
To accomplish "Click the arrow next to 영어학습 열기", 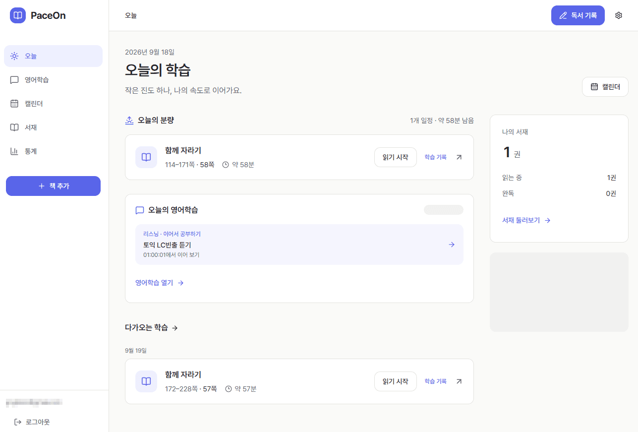I will coord(181,283).
